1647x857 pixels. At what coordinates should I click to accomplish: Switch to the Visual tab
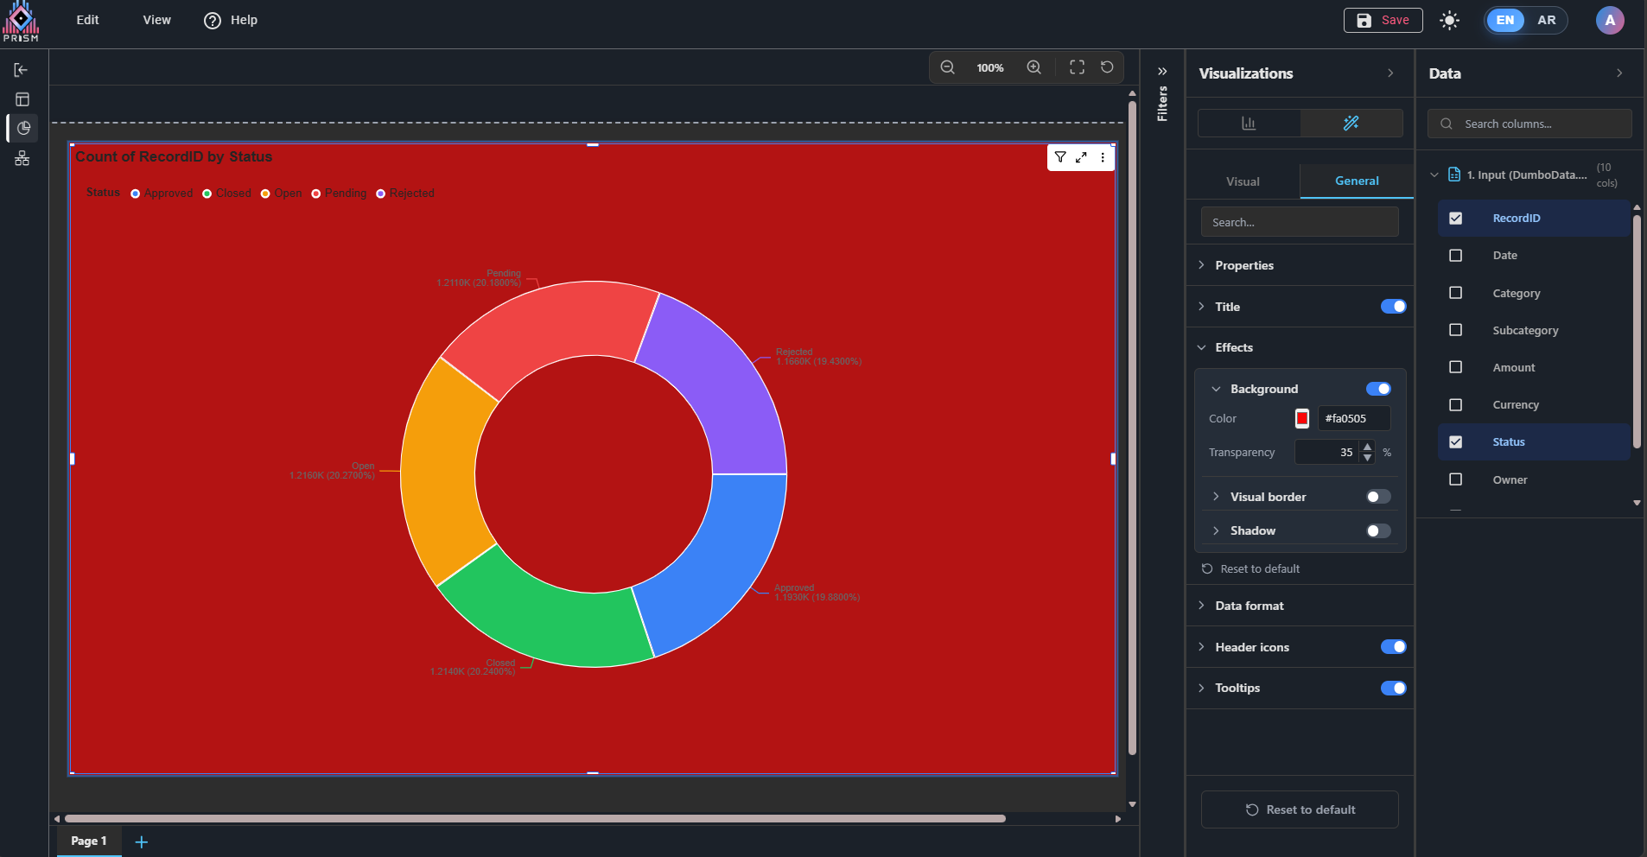point(1243,181)
